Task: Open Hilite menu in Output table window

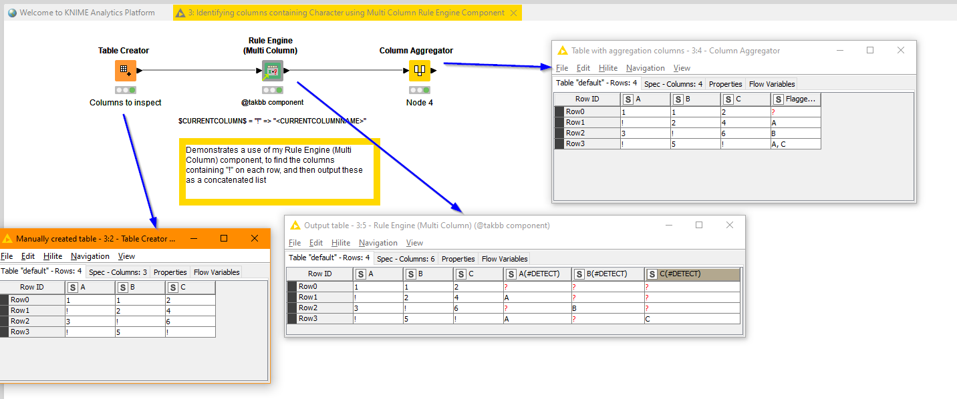Action: point(341,243)
